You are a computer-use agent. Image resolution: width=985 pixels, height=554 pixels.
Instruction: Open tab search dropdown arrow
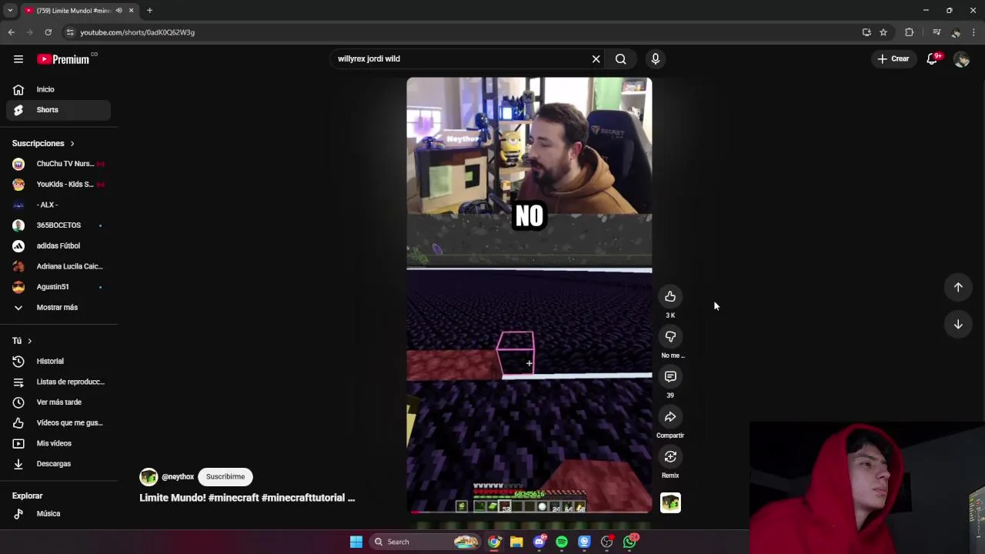point(10,11)
